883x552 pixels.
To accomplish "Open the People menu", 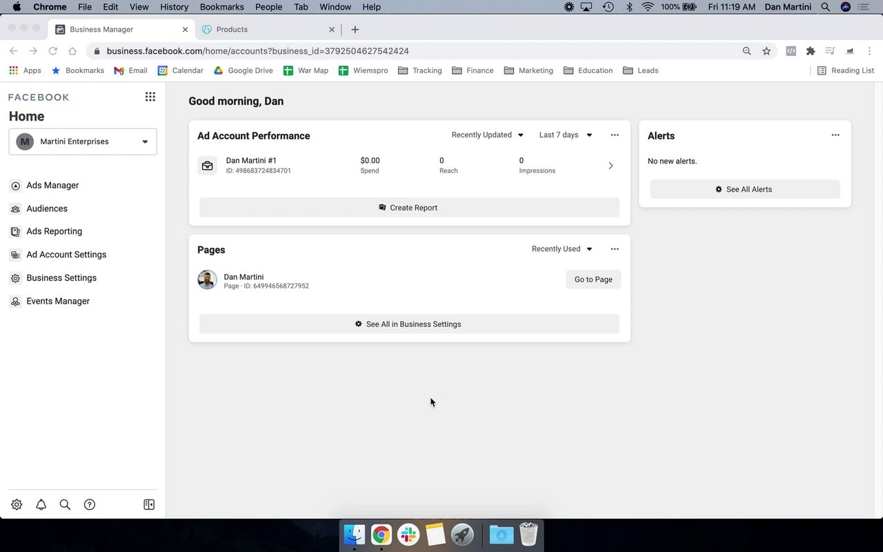I will click(x=268, y=7).
